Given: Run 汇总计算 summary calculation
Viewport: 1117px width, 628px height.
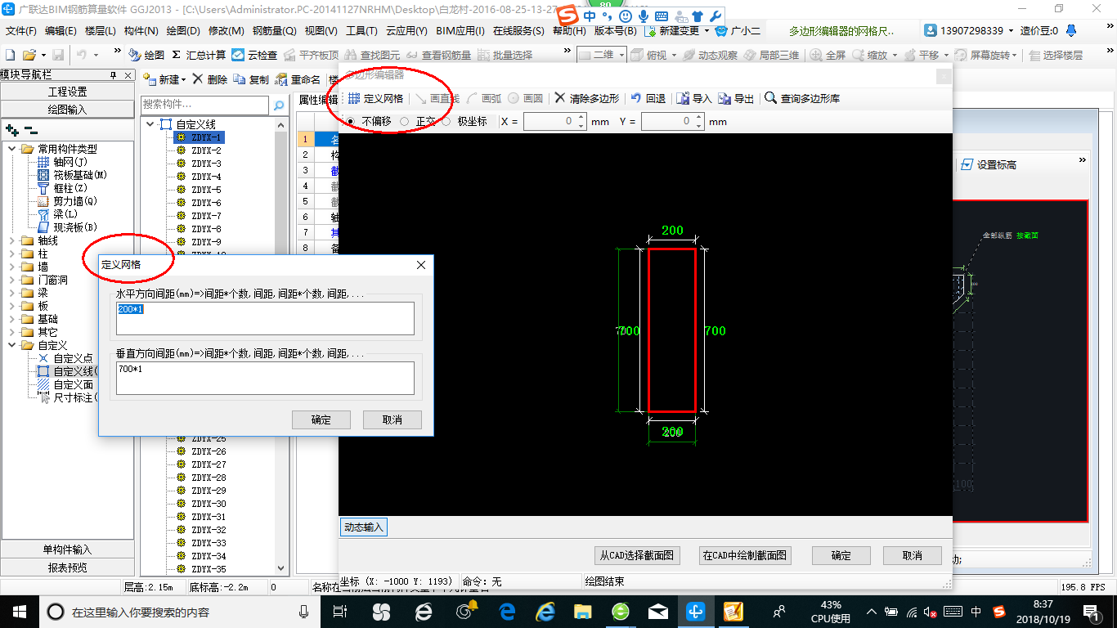Looking at the screenshot, I should click(x=199, y=55).
